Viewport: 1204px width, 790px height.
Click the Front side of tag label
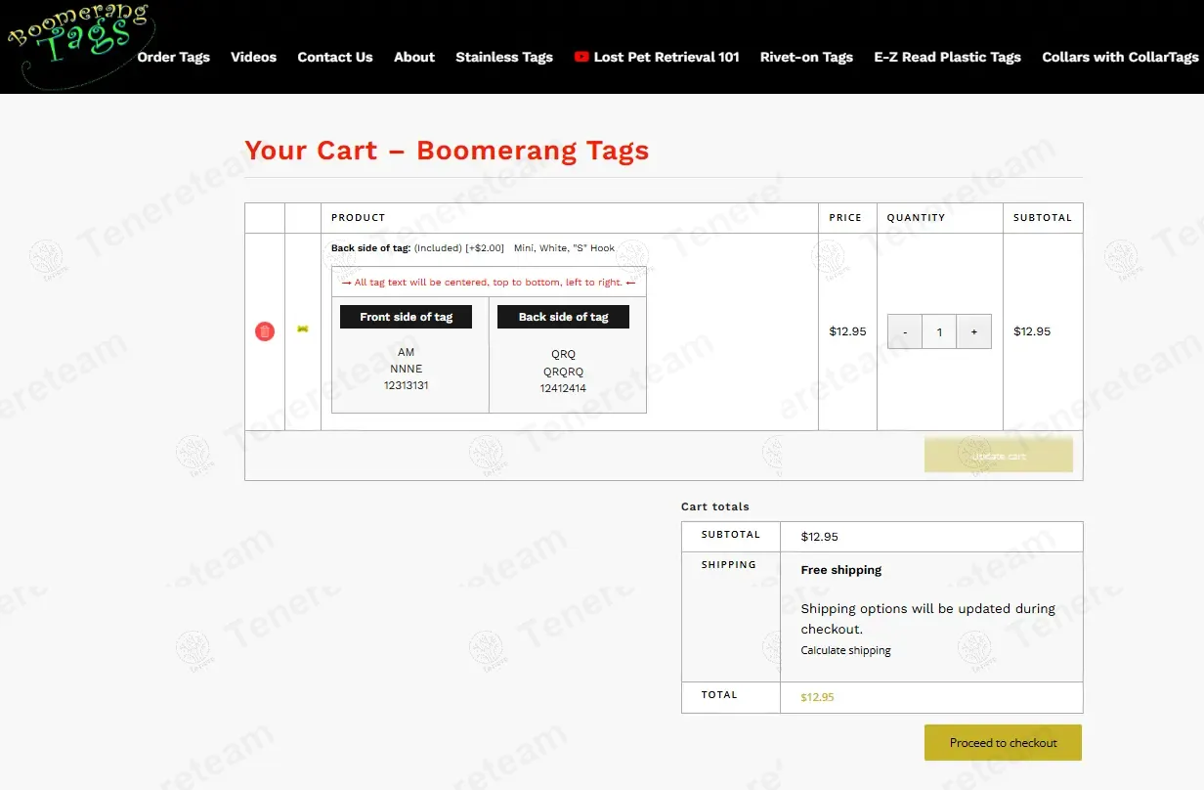coord(406,317)
